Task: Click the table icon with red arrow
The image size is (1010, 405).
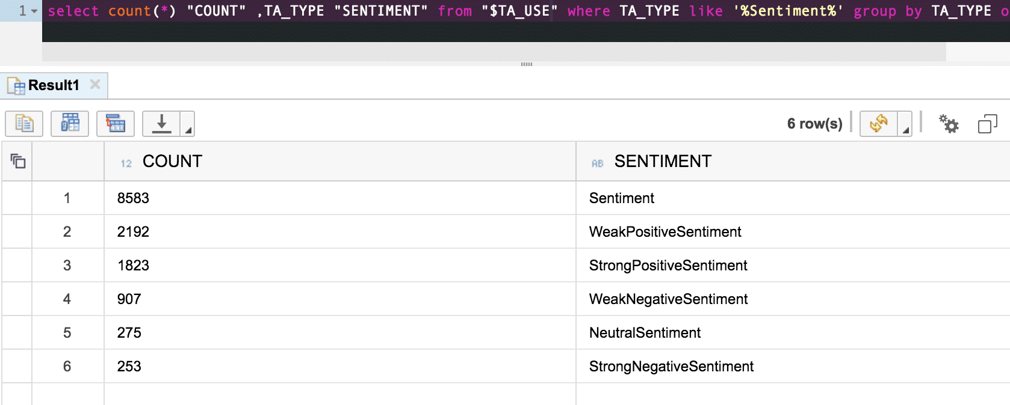Action: [x=116, y=124]
